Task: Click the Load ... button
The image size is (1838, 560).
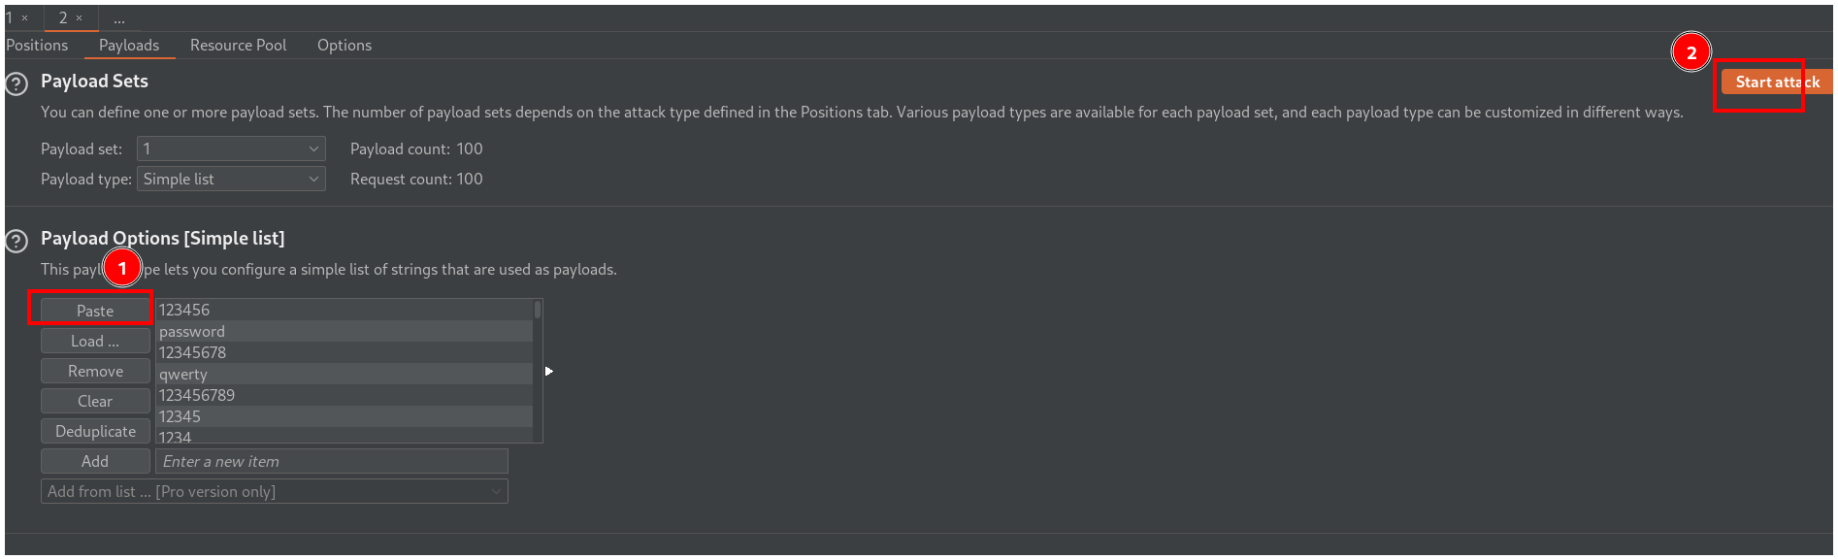Action: [x=95, y=341]
